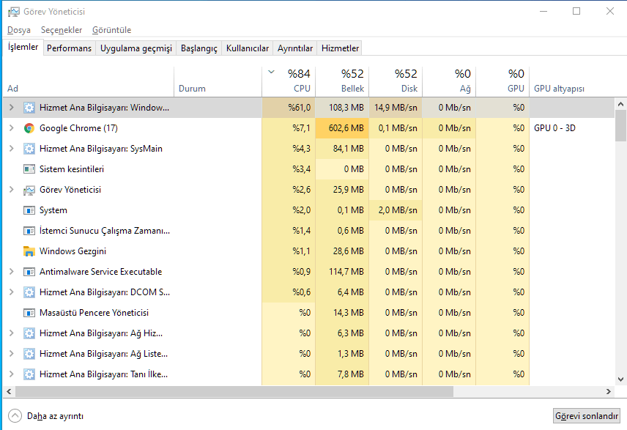Click the GPU 0 - 3D cell
This screenshot has width=627, height=430.
click(554, 128)
